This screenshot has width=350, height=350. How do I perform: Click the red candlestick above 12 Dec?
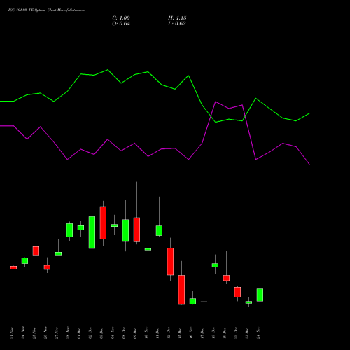tap(170, 262)
